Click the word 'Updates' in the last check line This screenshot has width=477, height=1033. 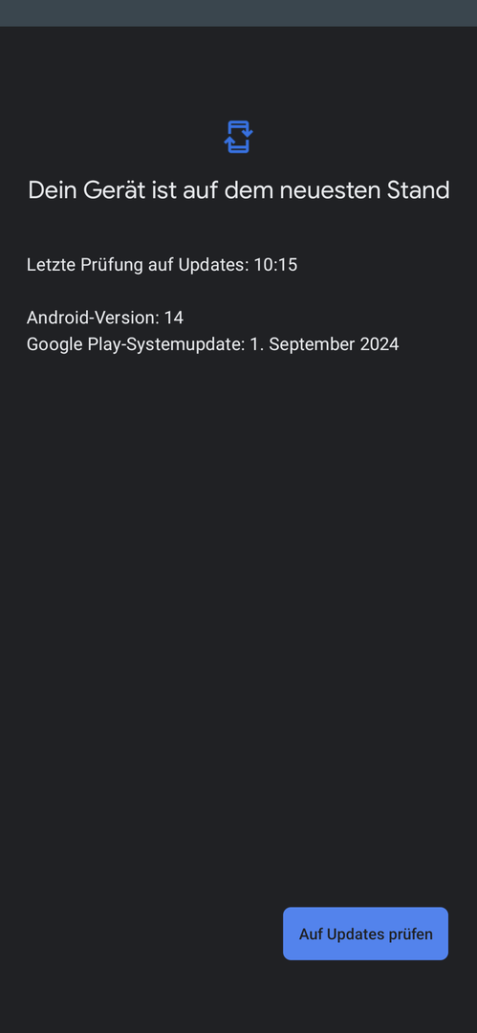pyautogui.click(x=213, y=265)
